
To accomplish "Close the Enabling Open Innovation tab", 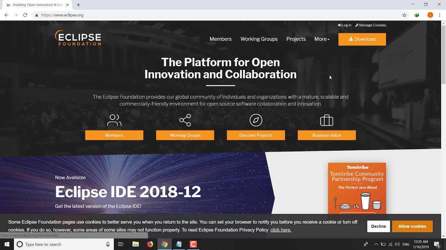I will click(x=67, y=5).
